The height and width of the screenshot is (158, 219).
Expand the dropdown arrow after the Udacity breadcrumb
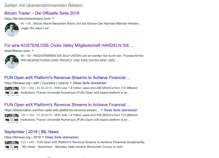click(71, 83)
